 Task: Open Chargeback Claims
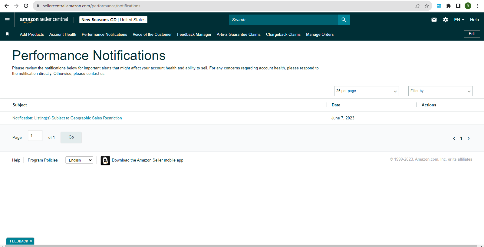click(x=283, y=34)
